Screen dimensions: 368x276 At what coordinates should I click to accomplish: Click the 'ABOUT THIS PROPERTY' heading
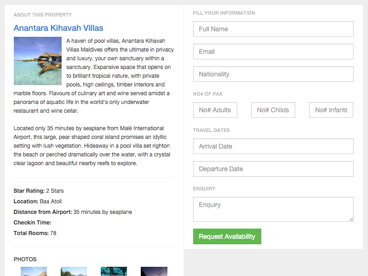pyautogui.click(x=43, y=15)
